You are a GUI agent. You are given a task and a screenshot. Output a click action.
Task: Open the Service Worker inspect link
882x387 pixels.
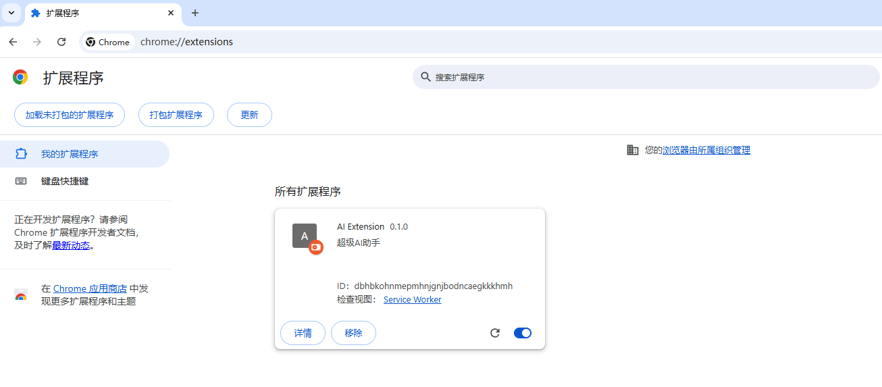[x=412, y=300]
